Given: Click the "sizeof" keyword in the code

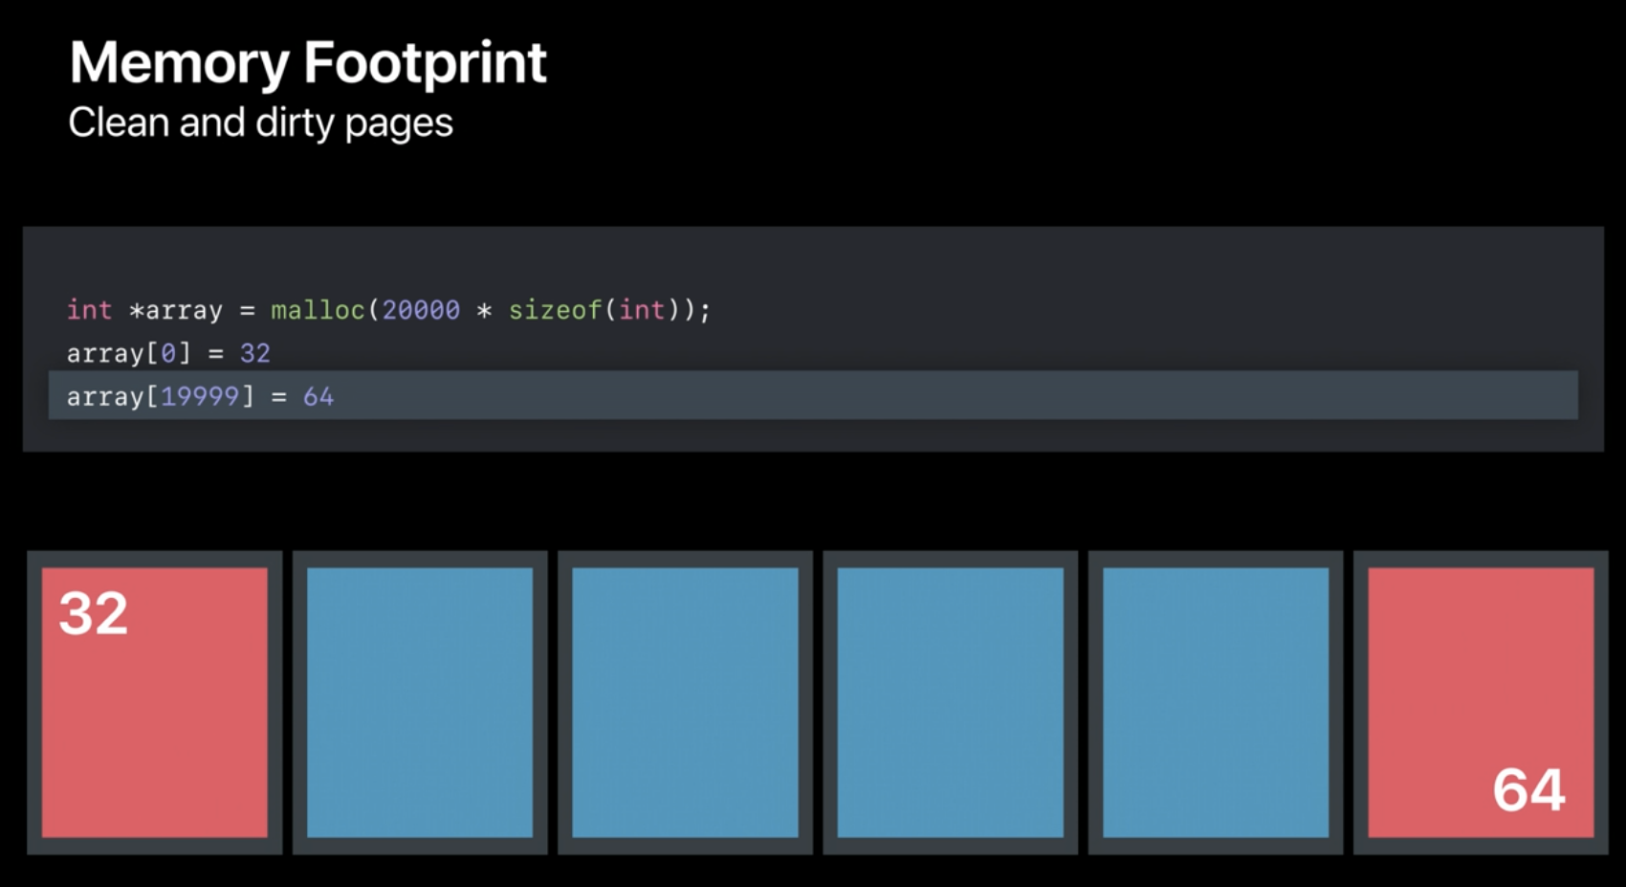Looking at the screenshot, I should pyautogui.click(x=555, y=310).
